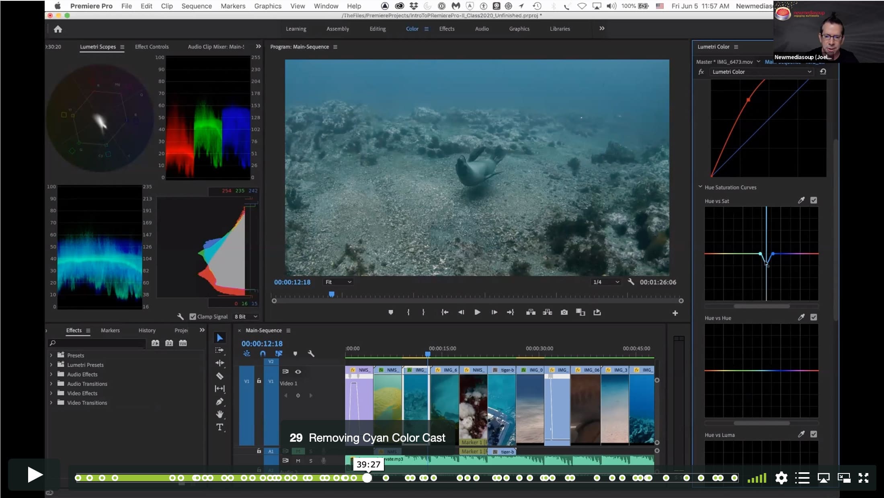Image resolution: width=884 pixels, height=498 pixels.
Task: Click the Home icon
Action: click(58, 29)
